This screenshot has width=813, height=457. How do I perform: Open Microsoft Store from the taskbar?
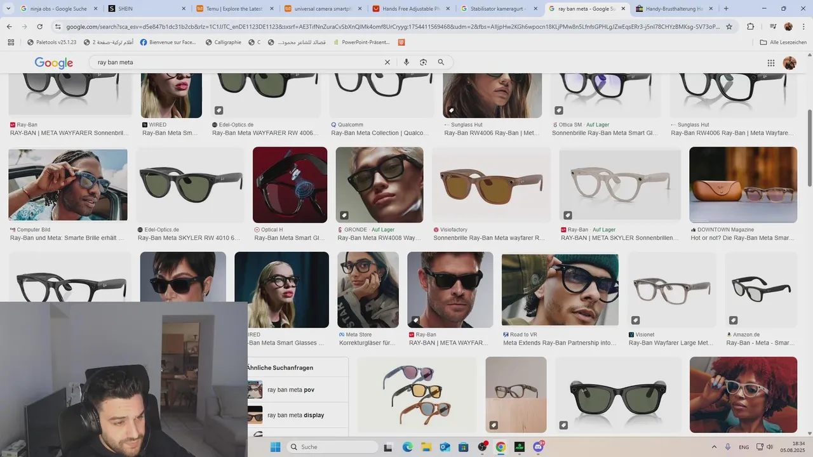(463, 447)
